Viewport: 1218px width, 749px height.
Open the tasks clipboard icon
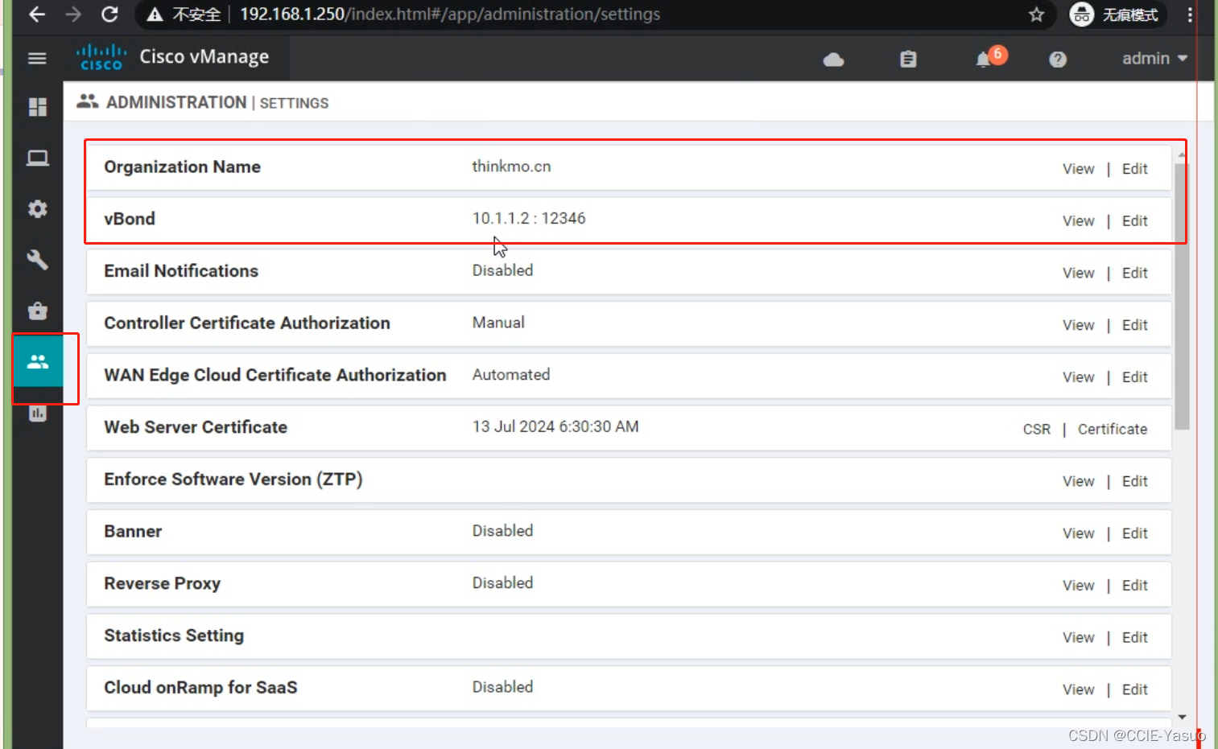pos(908,59)
